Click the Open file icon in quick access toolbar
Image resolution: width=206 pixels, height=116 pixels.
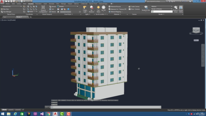click(9, 1)
